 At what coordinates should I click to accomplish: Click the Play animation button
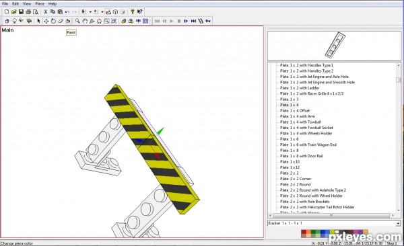click(x=172, y=21)
